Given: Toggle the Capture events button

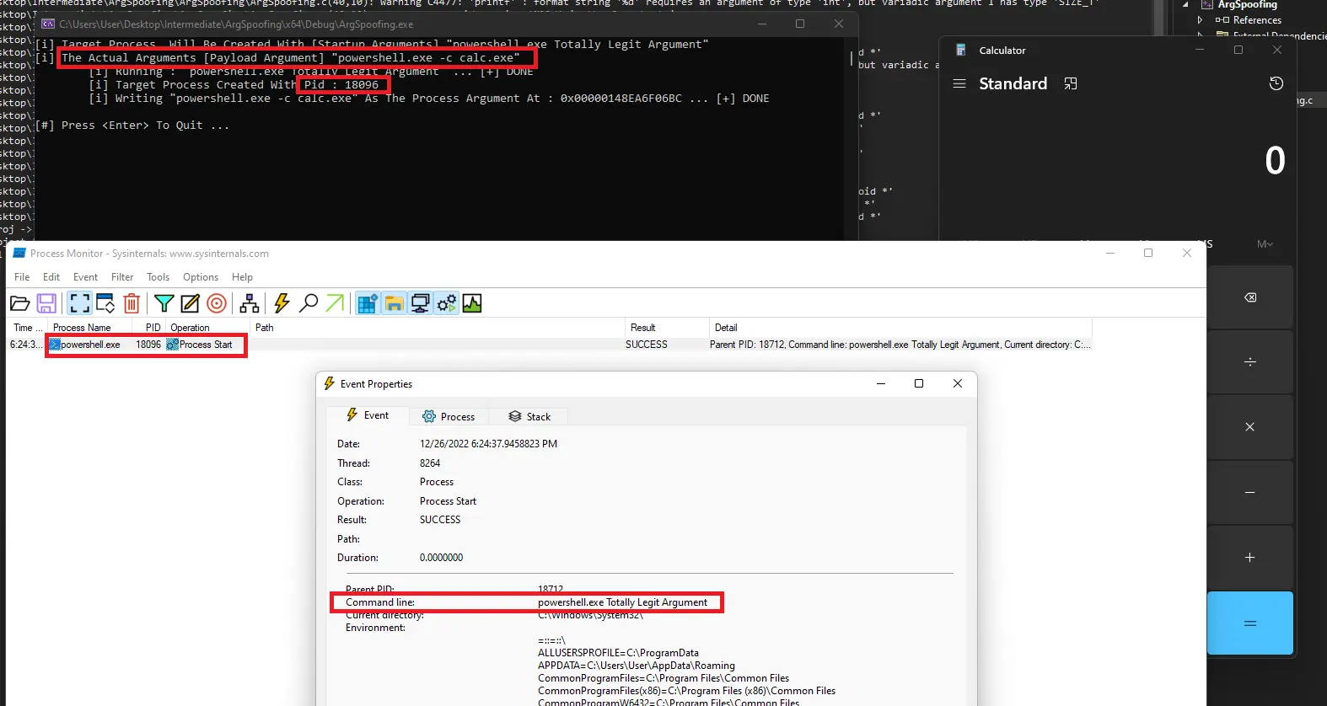Looking at the screenshot, I should coord(80,303).
